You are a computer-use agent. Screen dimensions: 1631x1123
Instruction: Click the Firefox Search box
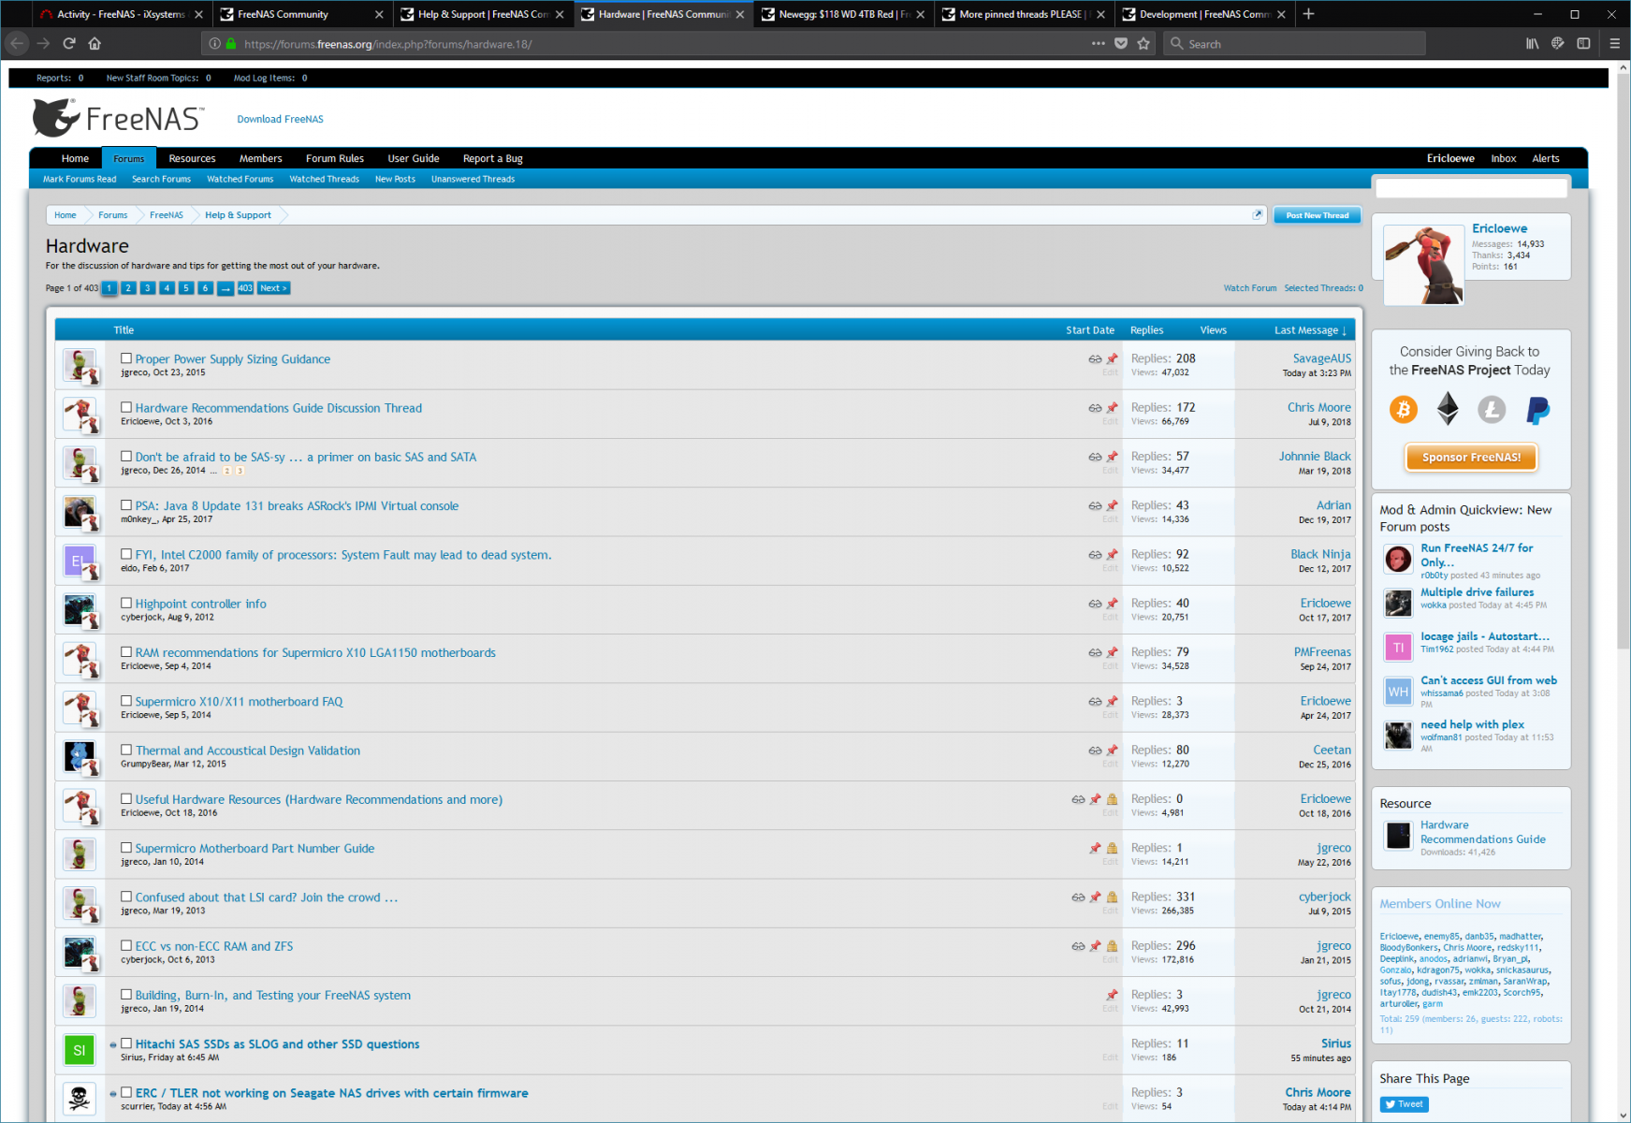point(1295,43)
